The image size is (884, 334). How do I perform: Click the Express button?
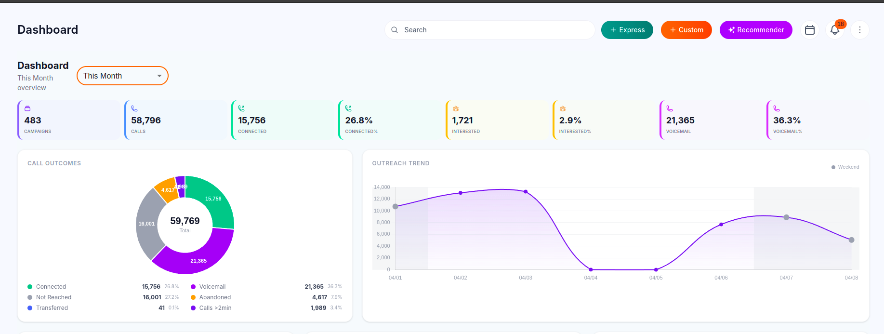point(627,30)
